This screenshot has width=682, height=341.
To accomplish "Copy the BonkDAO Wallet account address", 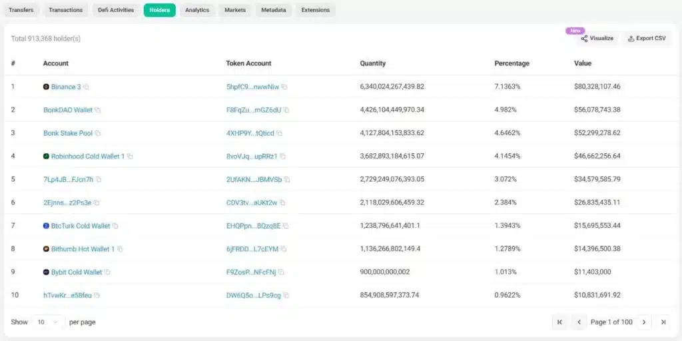I will (98, 110).
